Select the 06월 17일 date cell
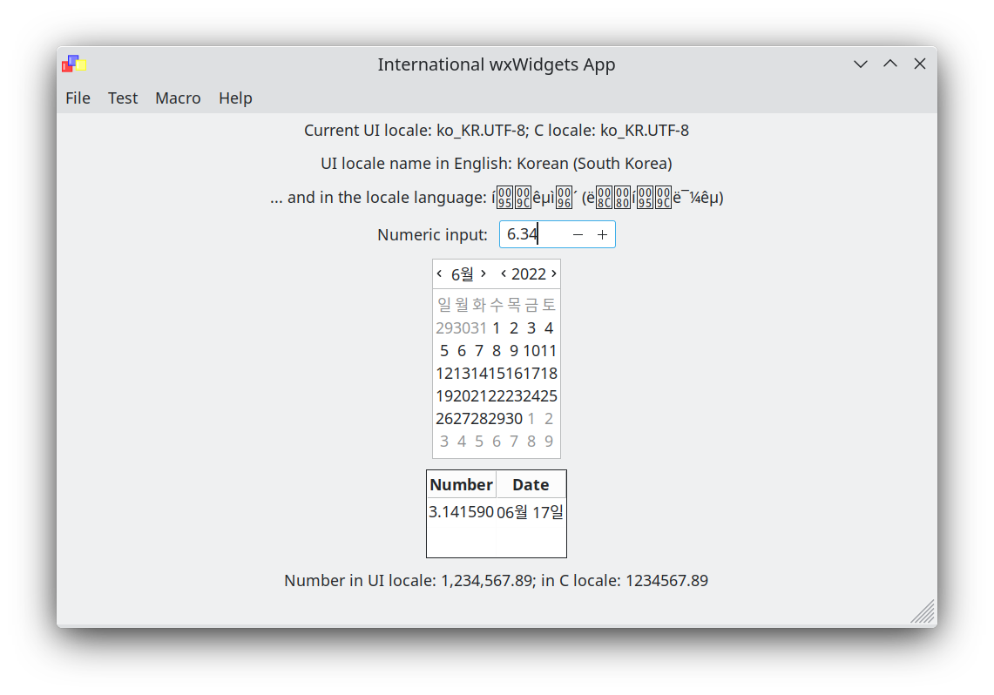 click(x=531, y=512)
